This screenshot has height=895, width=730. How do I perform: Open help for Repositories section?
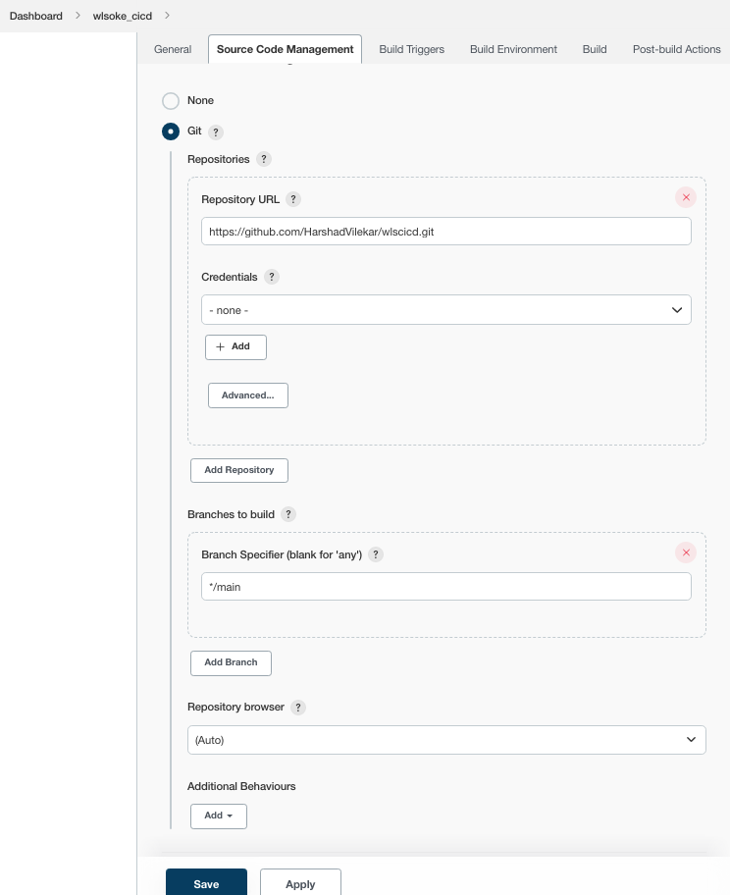pos(263,159)
